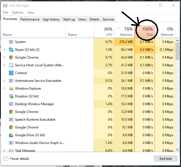Image resolution: width=181 pixels, height=167 pixels.
Task: Click the Fewer details label
Action: 20,159
